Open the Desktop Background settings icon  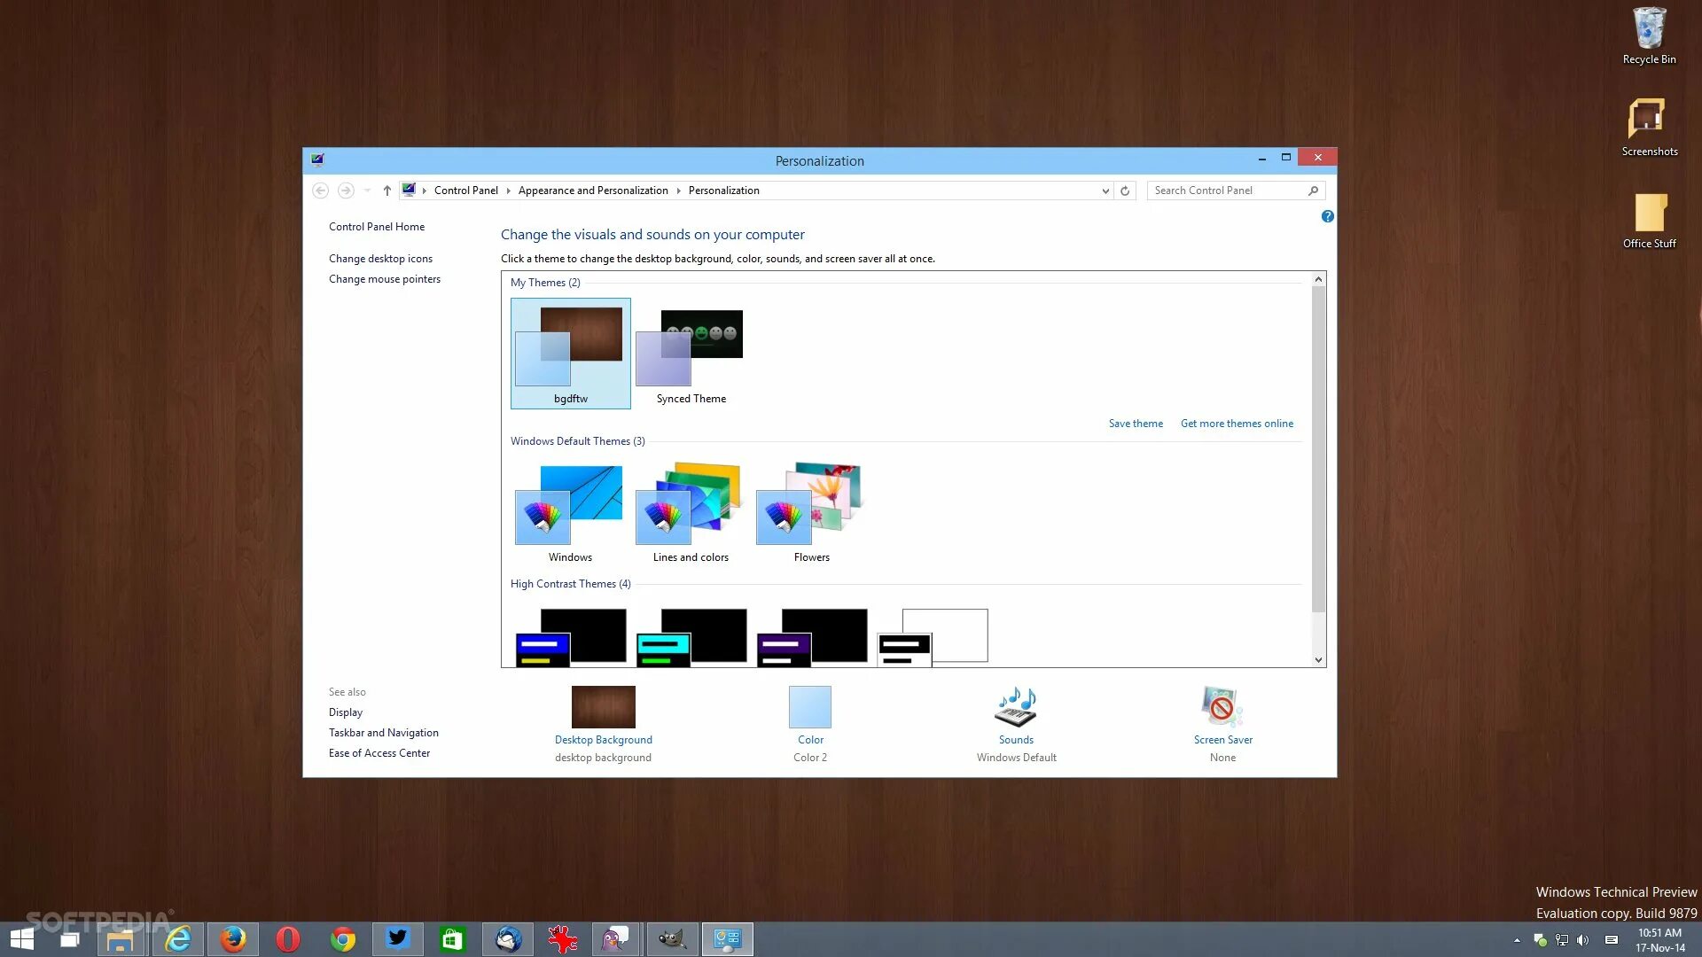pyautogui.click(x=603, y=706)
